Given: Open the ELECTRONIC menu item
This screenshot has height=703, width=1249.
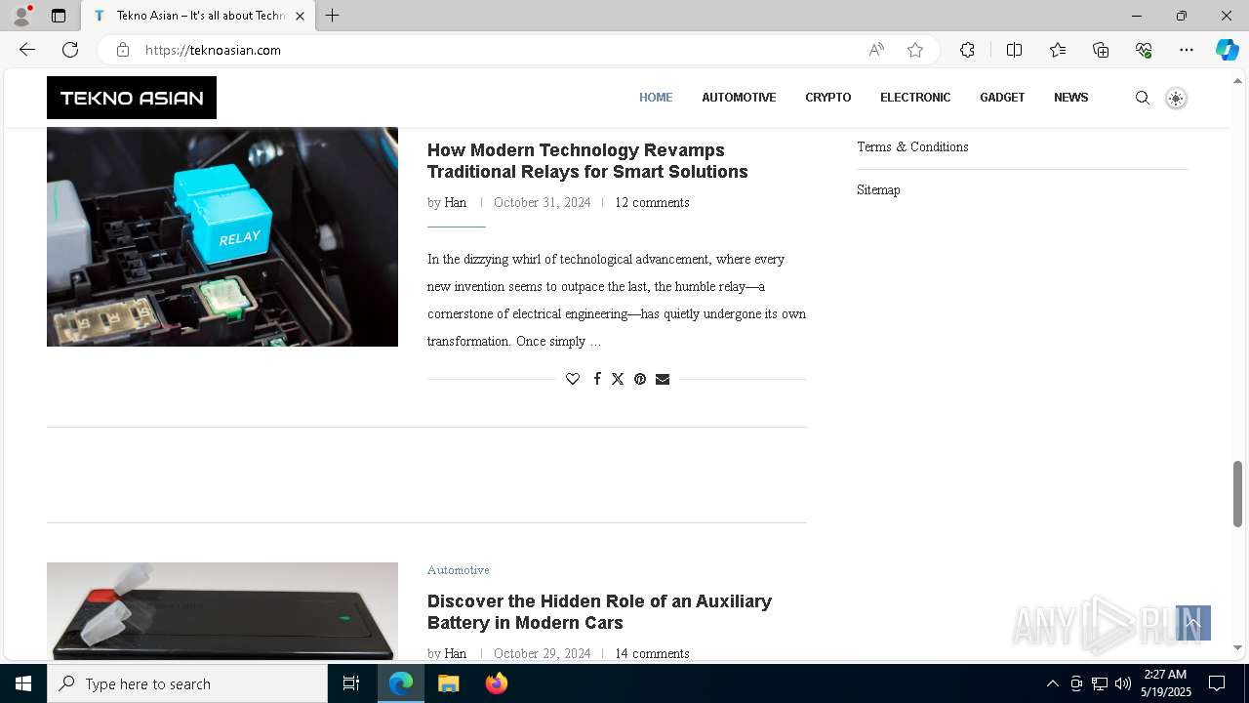Looking at the screenshot, I should (915, 98).
